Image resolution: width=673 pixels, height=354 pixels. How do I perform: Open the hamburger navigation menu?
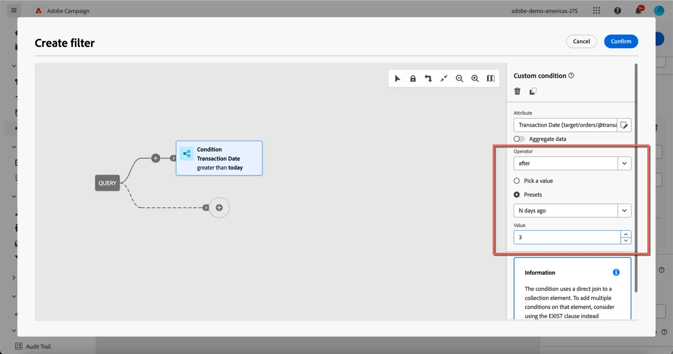[x=14, y=10]
